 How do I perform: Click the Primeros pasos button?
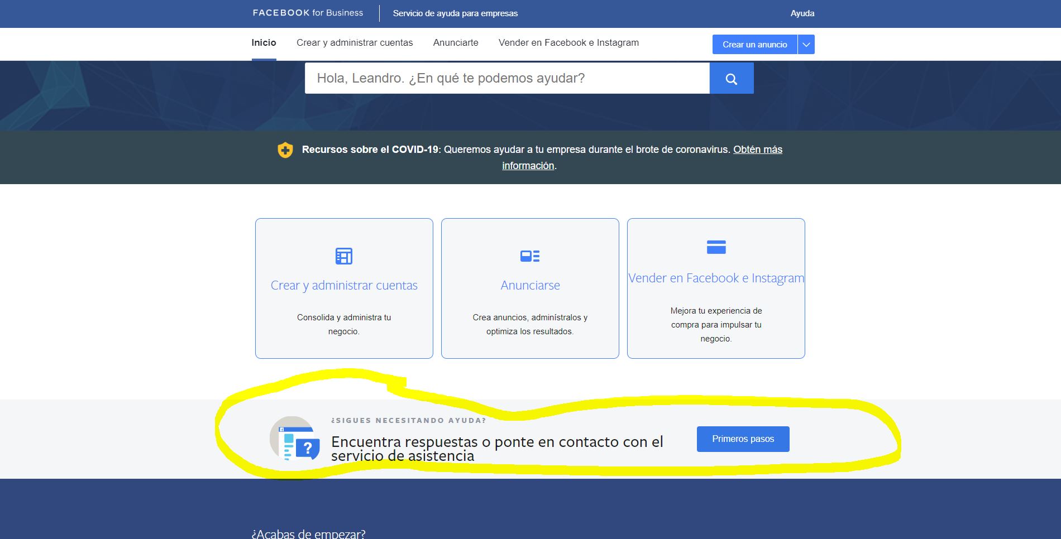pos(743,439)
